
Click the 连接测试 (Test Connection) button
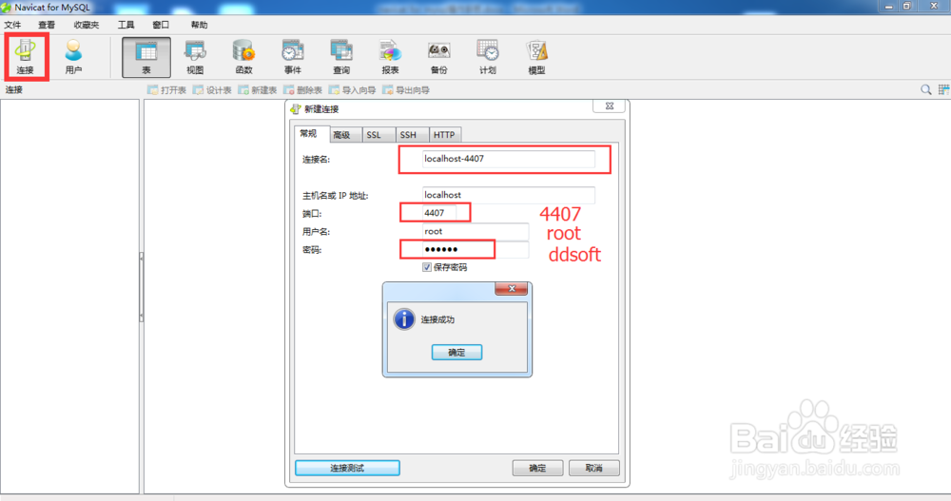click(347, 468)
